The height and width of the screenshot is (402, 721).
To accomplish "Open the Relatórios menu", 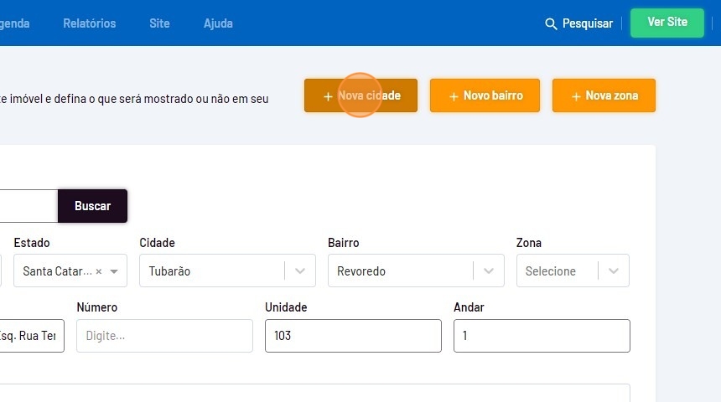I will [90, 23].
